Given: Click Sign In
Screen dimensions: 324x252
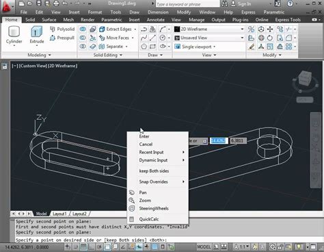Looking at the screenshot, I should click(x=241, y=4).
